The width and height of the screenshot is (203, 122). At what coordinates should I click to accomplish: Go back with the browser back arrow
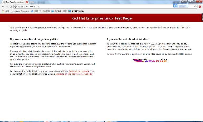pos(3,7)
